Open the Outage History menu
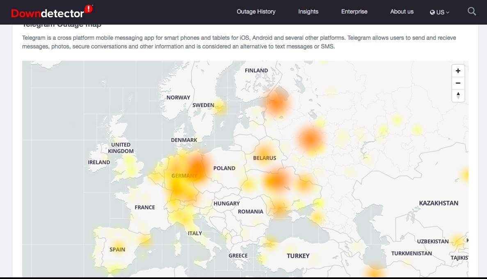The height and width of the screenshot is (279, 487). pyautogui.click(x=256, y=11)
